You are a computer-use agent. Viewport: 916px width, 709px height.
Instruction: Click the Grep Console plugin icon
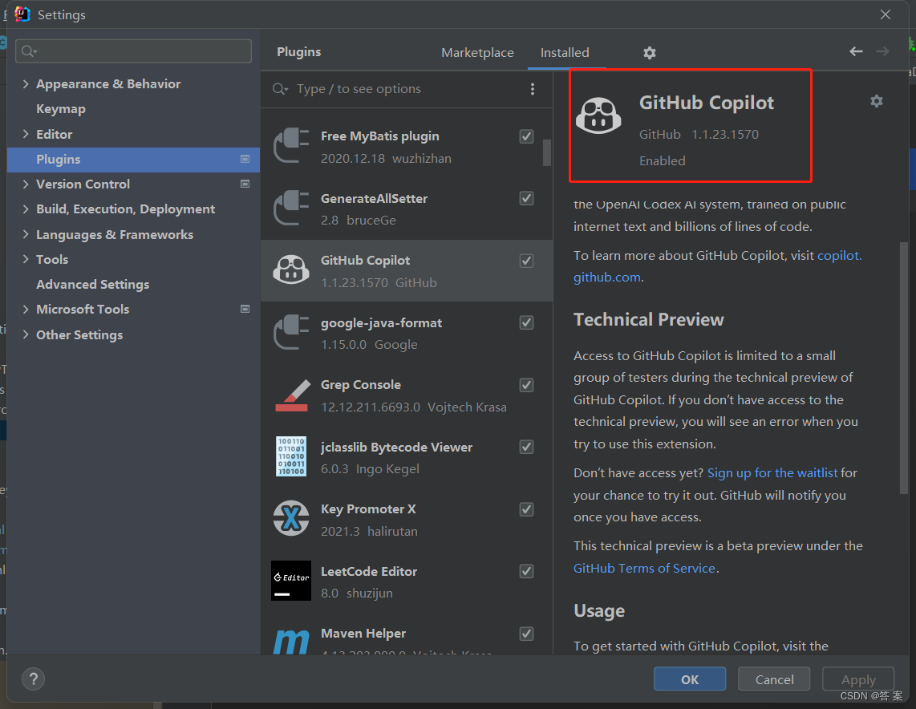coord(291,395)
